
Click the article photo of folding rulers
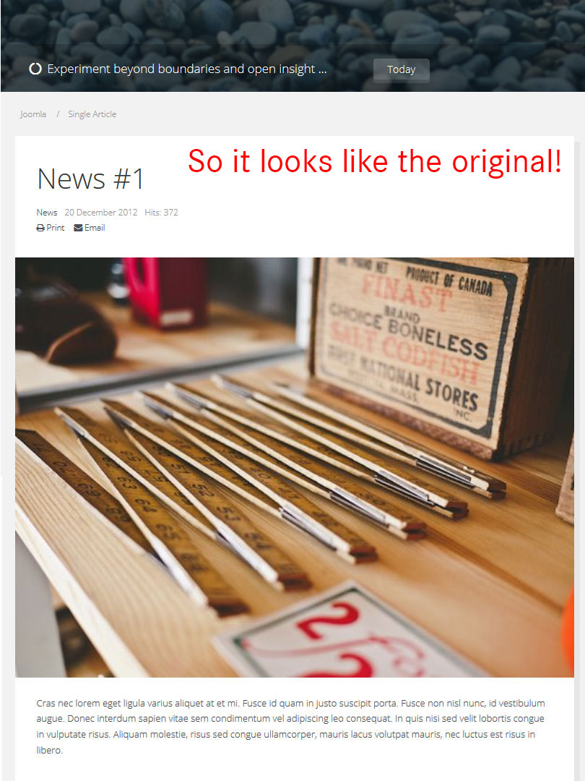click(x=295, y=467)
